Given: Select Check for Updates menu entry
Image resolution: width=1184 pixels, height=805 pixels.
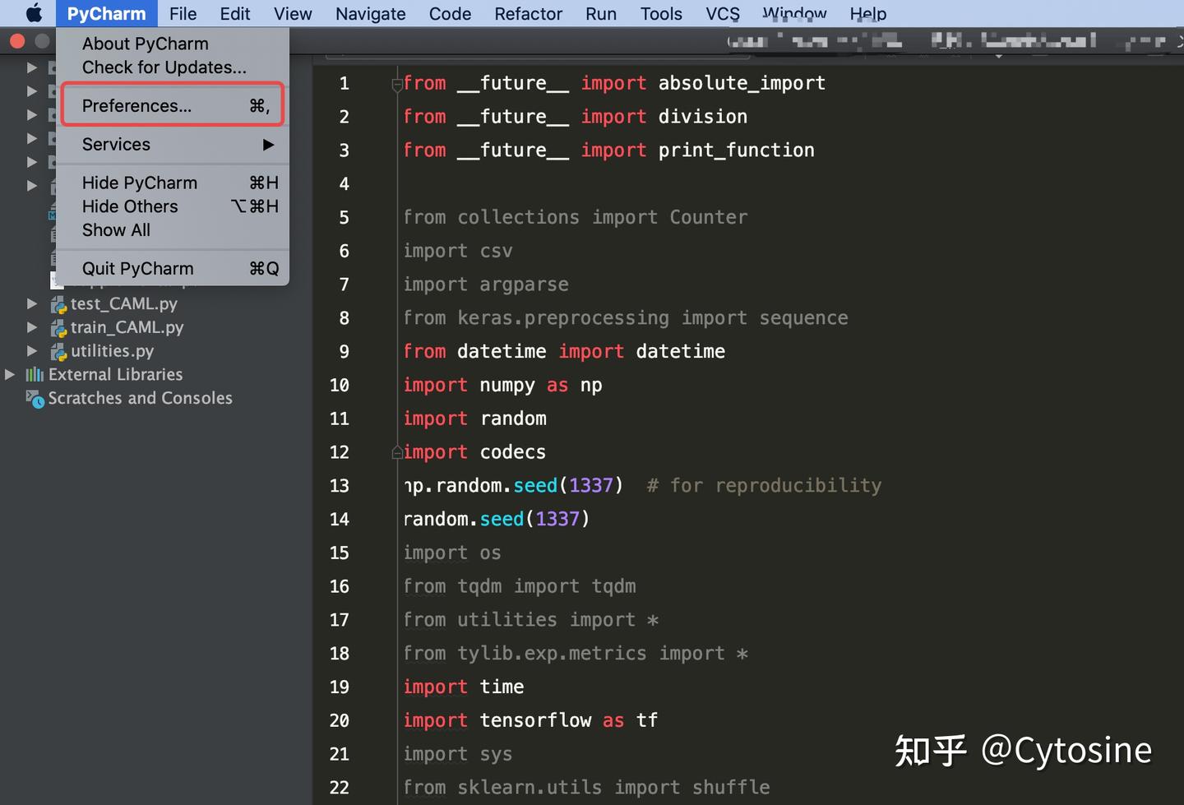Looking at the screenshot, I should (164, 67).
